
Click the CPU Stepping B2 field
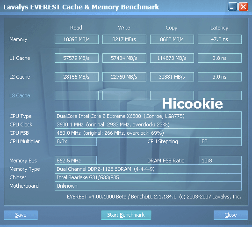[221, 141]
